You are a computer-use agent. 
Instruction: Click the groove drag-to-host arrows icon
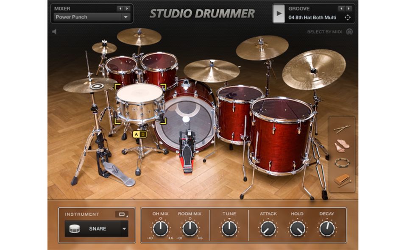coord(348,17)
